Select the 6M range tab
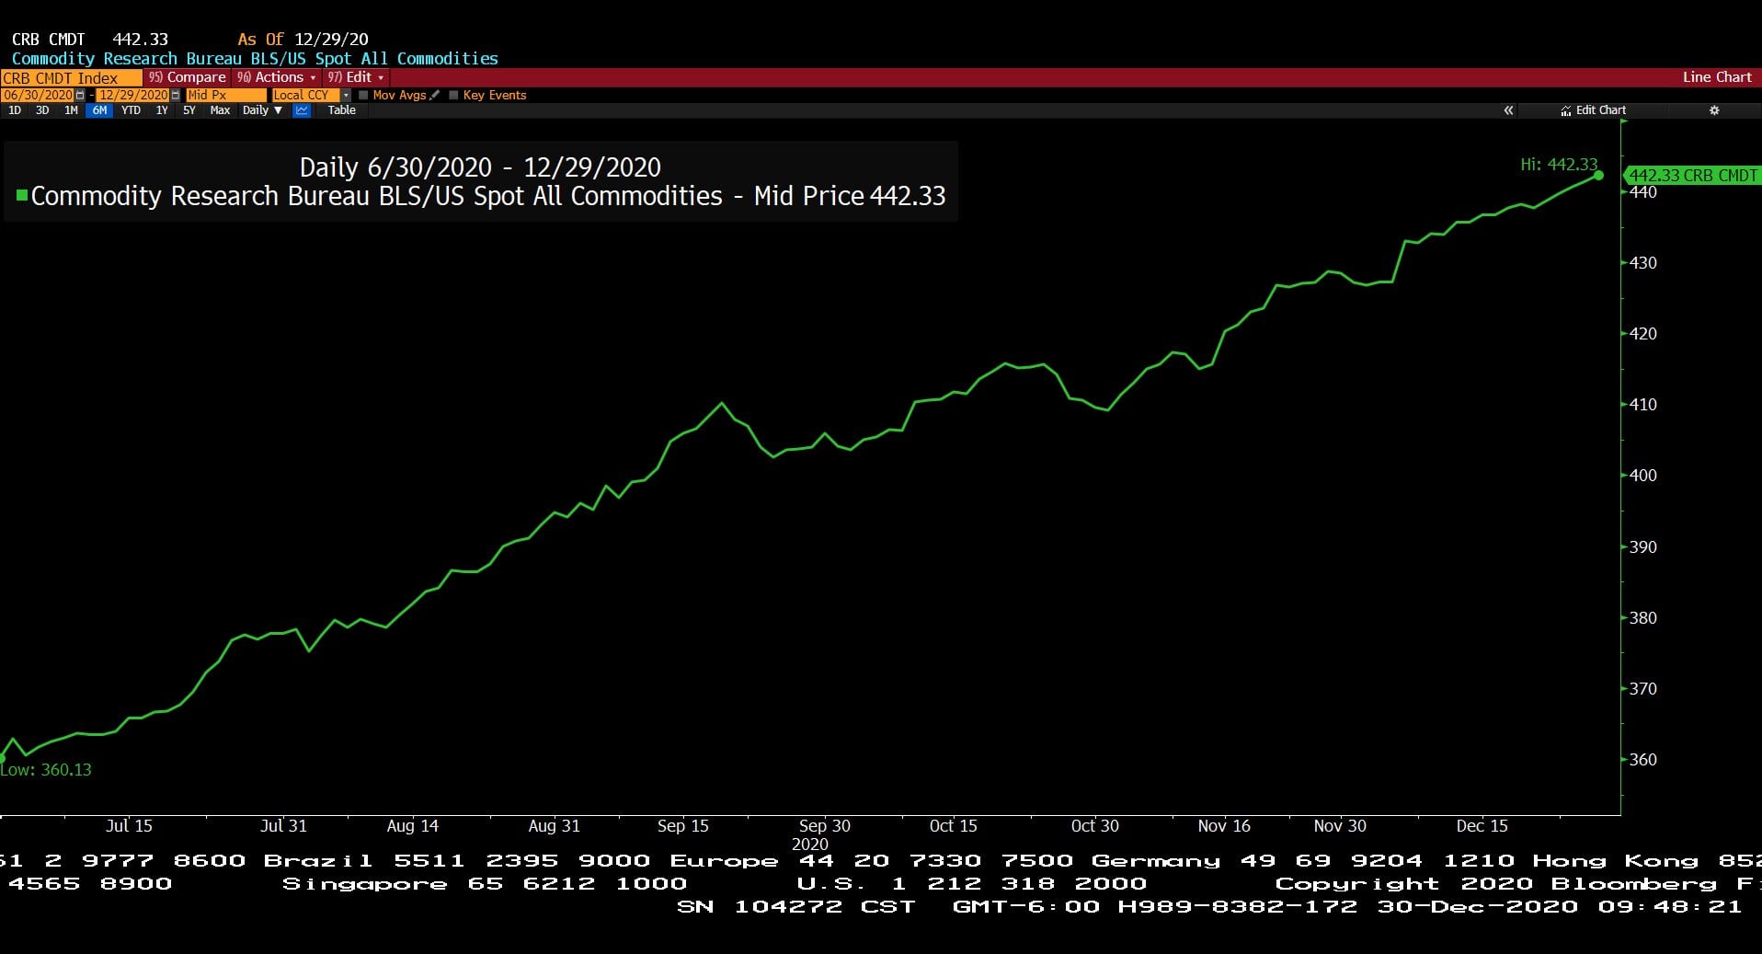This screenshot has height=954, width=1762. [99, 110]
